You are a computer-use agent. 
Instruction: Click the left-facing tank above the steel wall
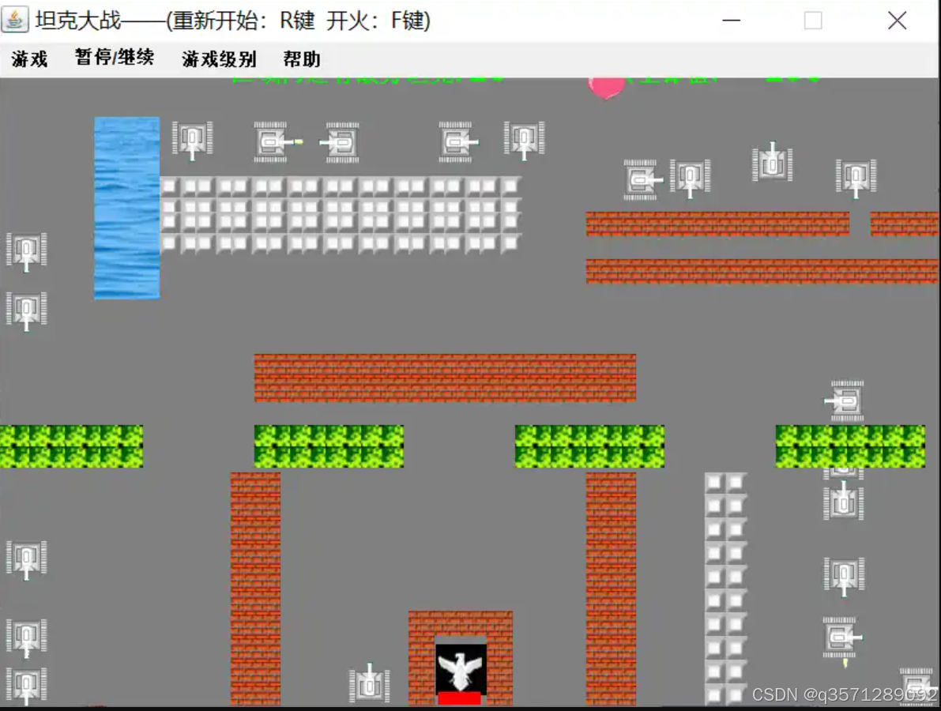click(341, 143)
